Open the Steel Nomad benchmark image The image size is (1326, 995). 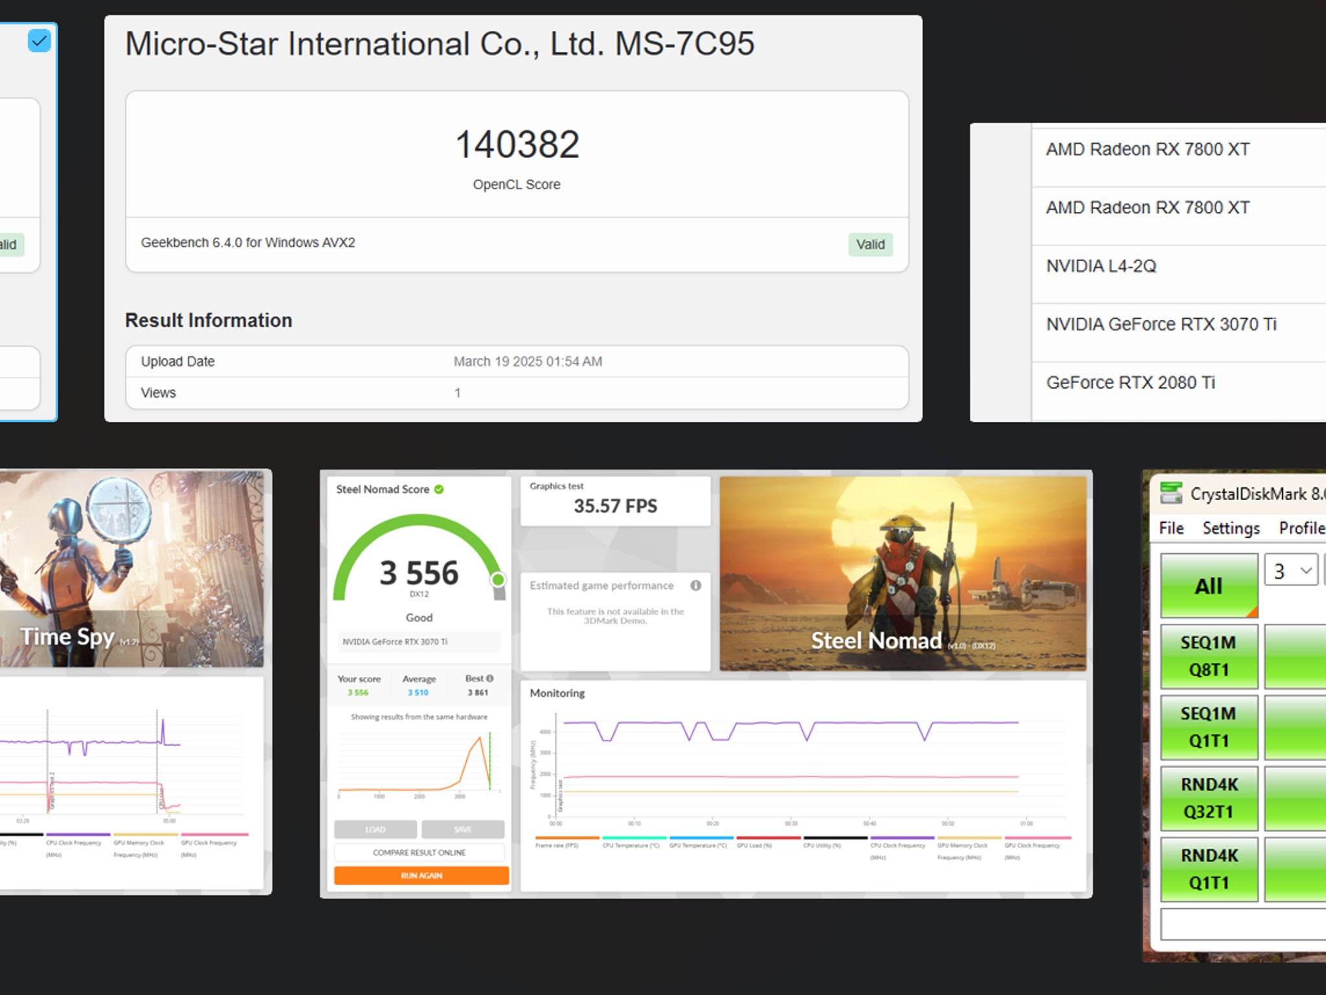point(903,573)
